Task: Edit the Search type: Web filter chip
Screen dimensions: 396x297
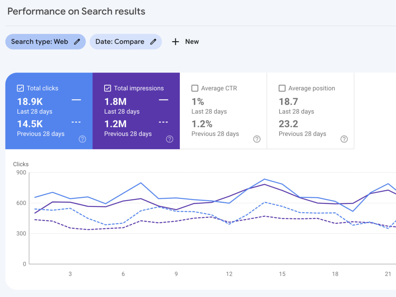Action: pos(46,42)
